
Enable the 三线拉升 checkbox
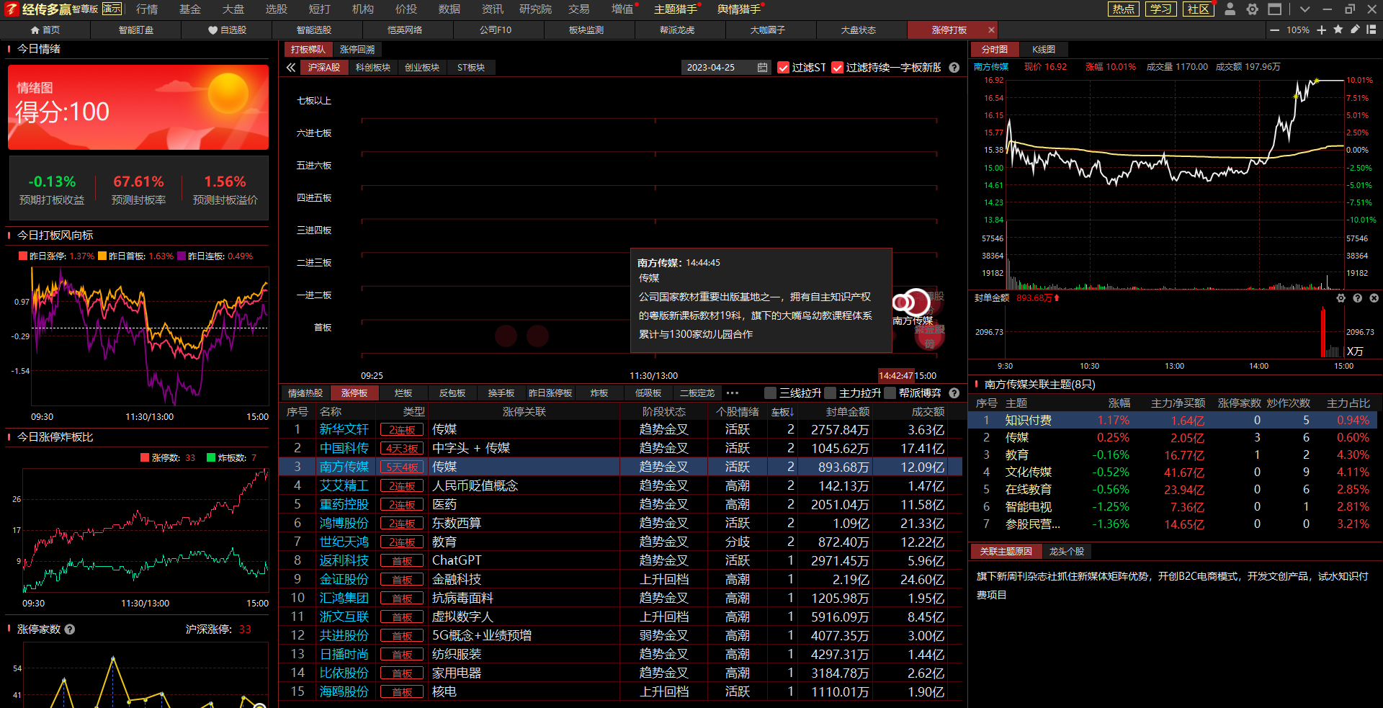(771, 393)
